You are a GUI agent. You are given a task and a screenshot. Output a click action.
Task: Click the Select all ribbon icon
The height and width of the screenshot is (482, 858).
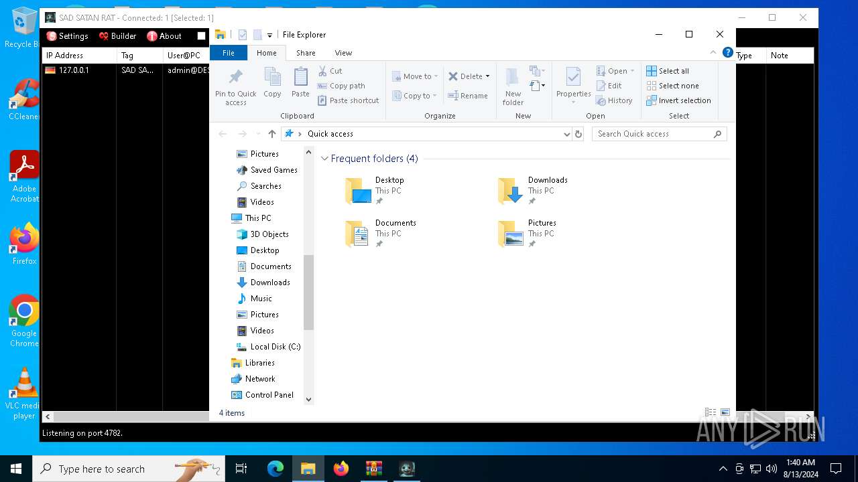pyautogui.click(x=651, y=71)
